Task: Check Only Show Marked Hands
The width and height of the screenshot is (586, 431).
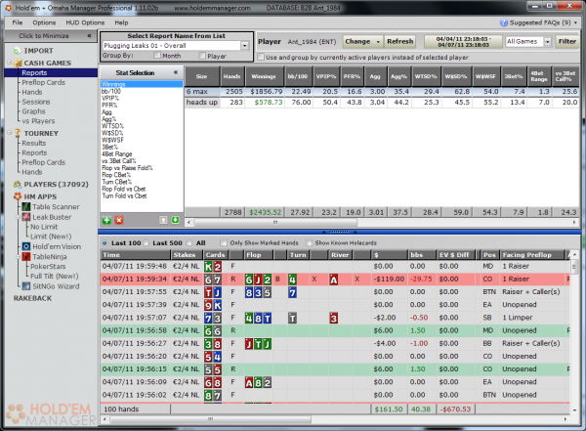Action: (x=224, y=242)
